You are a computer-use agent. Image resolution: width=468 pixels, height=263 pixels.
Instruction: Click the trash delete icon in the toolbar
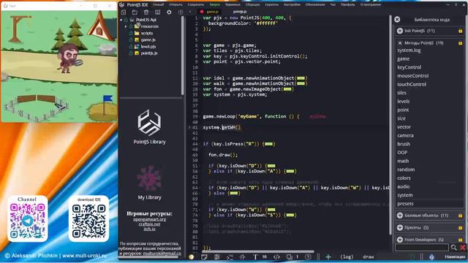[146, 12]
